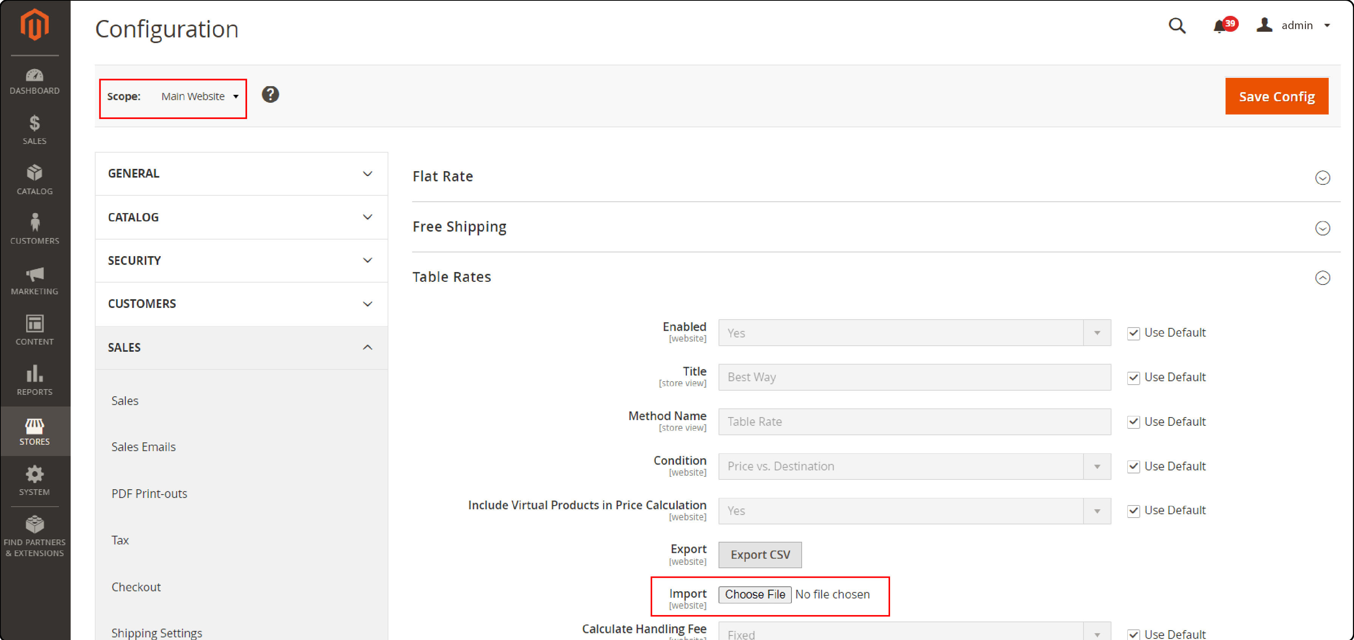Select the Shipping Settings menu item
This screenshot has height=640, width=1354.
157,633
